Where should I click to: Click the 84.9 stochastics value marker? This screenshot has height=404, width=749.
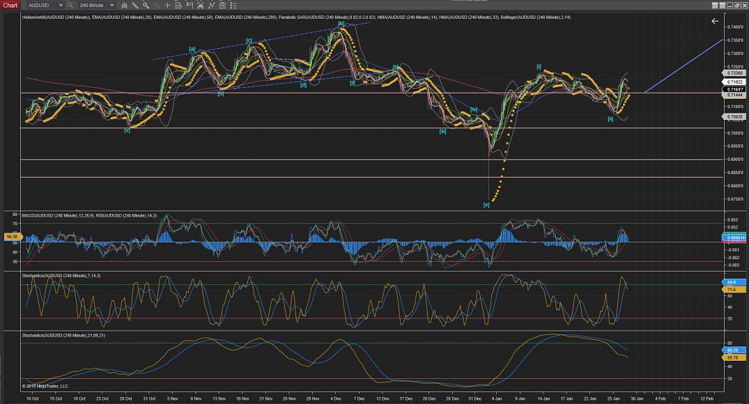coord(733,282)
